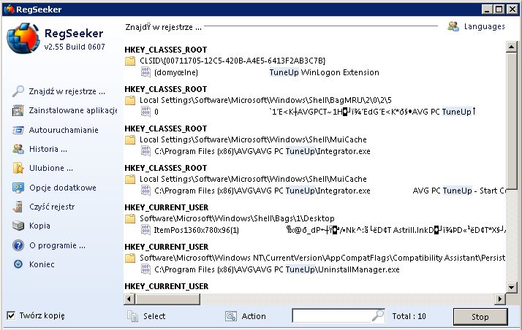Click the Ulubione star icon
The width and height of the screenshot is (522, 330).
point(18,168)
